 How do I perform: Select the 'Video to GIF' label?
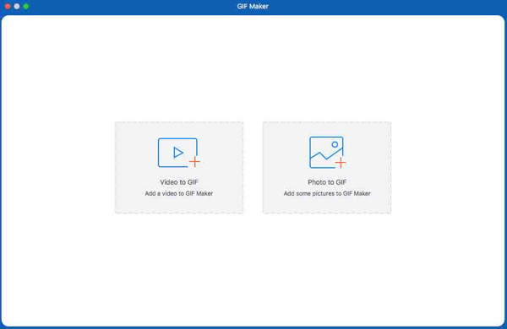tap(179, 182)
